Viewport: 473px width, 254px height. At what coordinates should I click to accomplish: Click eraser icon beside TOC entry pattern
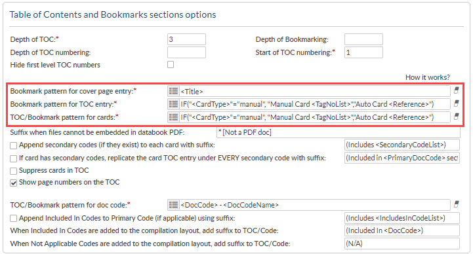point(457,103)
